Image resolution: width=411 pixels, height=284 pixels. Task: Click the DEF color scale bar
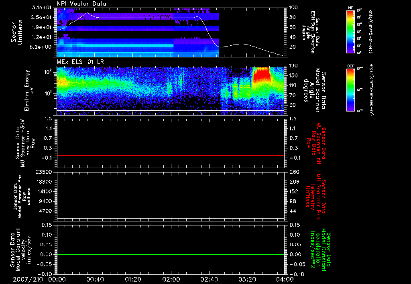tap(351, 90)
